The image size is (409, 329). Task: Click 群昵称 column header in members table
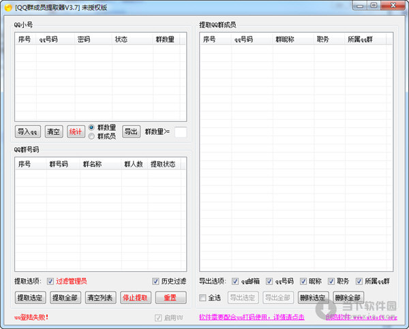point(293,40)
